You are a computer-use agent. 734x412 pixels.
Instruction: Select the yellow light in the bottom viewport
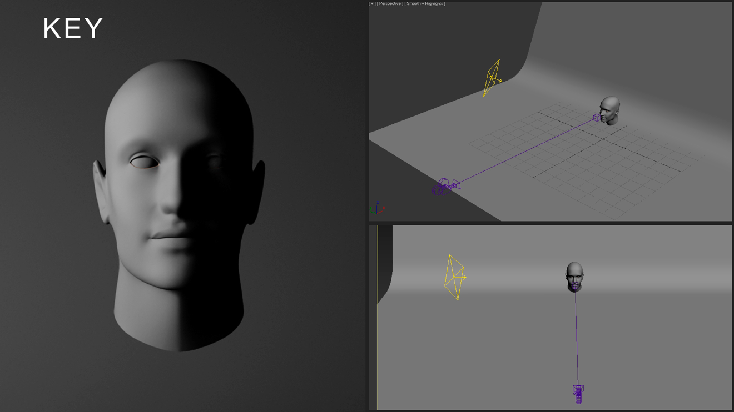coord(455,277)
